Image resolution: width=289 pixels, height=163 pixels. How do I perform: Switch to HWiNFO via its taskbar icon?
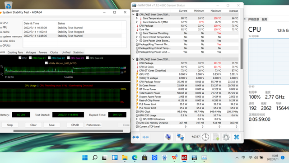click(x=194, y=158)
